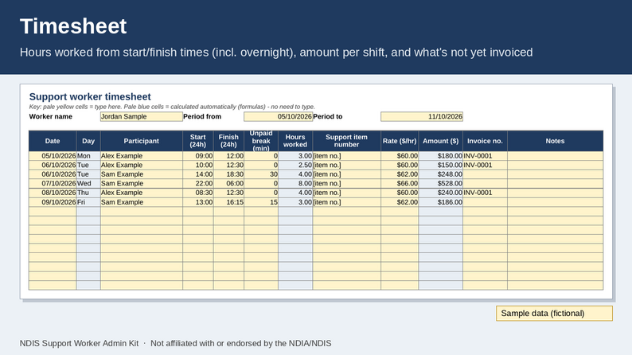Image resolution: width=632 pixels, height=355 pixels.
Task: Select the Mon day cell
Action: click(88, 156)
